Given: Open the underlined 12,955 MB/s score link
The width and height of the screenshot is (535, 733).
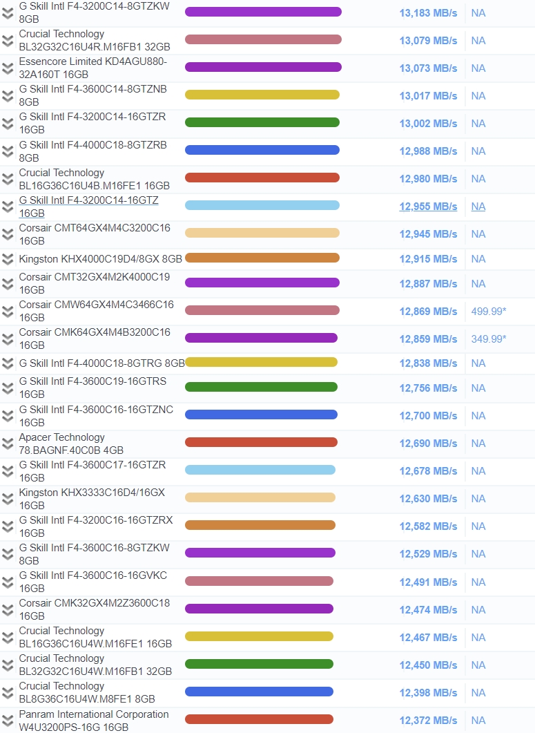Looking at the screenshot, I should [x=428, y=207].
